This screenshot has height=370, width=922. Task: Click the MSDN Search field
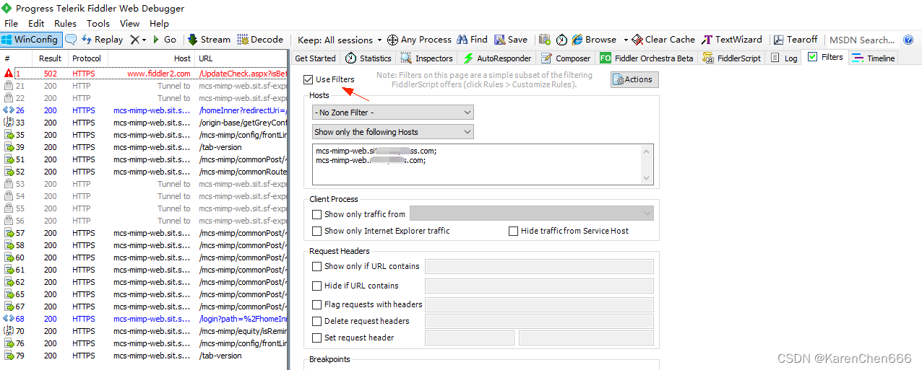click(862, 40)
